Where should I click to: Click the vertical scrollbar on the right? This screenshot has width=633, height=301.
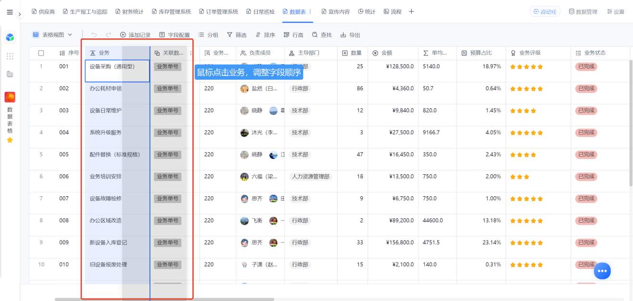(631, 123)
